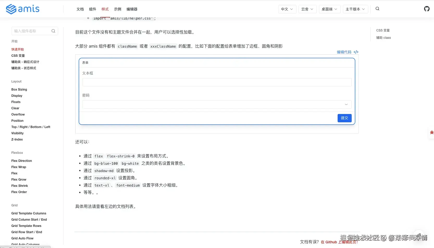Image resolution: width=434 pixels, height=248 pixels.
Task: Open Top / Right / Bottom / Left page
Action: 31,127
